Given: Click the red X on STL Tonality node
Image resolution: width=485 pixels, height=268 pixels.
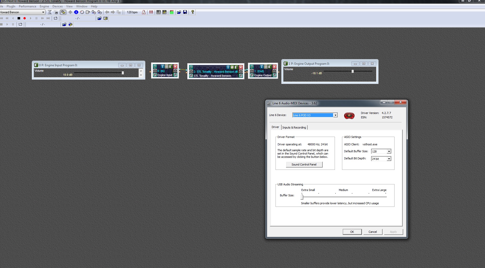Looking at the screenshot, I should tap(241, 67).
